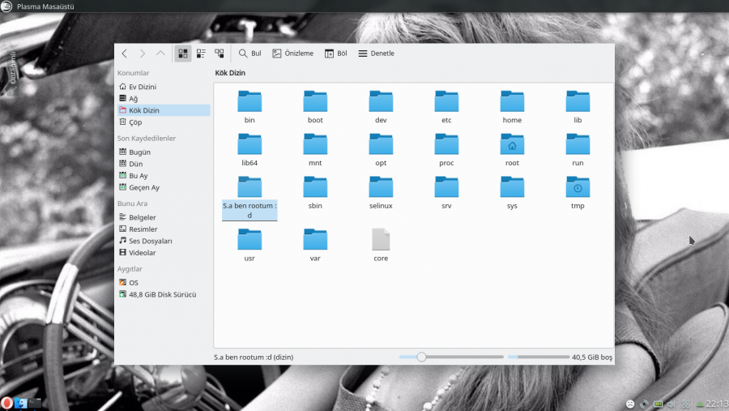This screenshot has height=411, width=729.
Task: Click Bul to search for files
Action: [249, 54]
